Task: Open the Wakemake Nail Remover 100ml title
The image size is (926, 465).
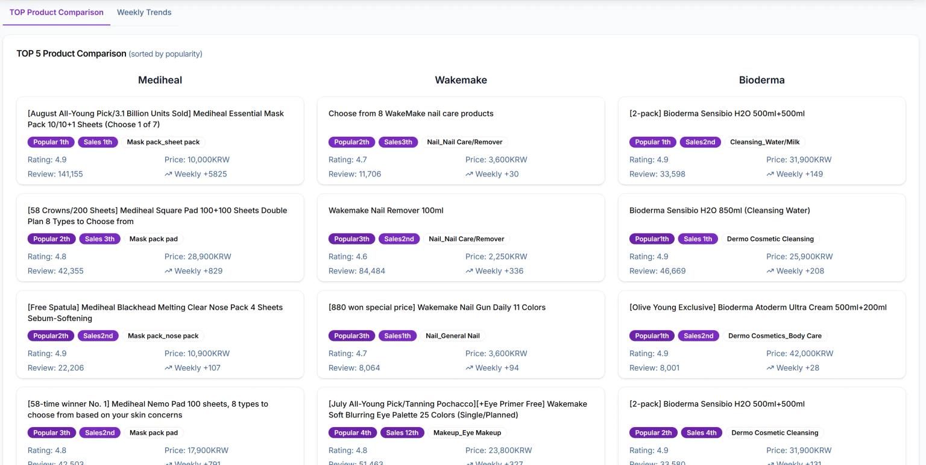Action: (x=386, y=210)
